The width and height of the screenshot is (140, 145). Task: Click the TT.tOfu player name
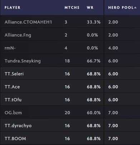point(13,100)
